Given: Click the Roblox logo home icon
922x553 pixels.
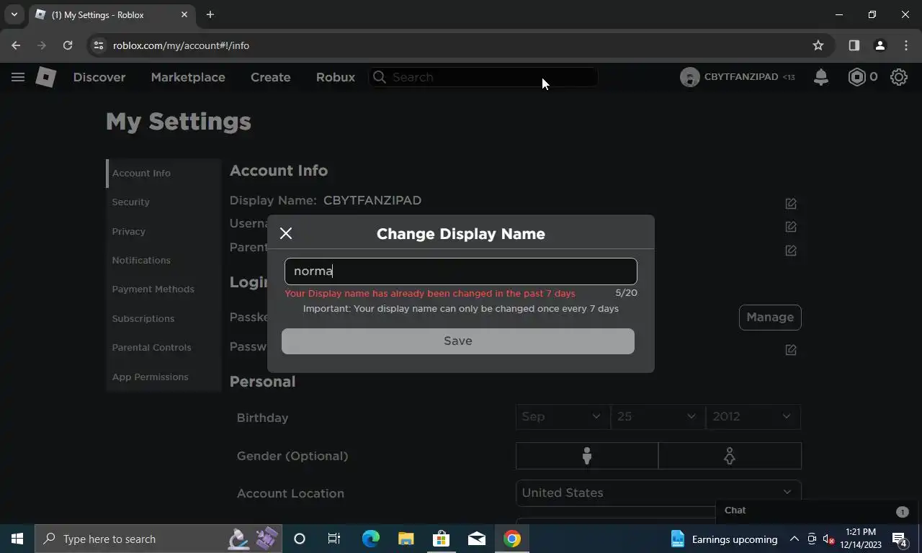Looking at the screenshot, I should tap(46, 77).
